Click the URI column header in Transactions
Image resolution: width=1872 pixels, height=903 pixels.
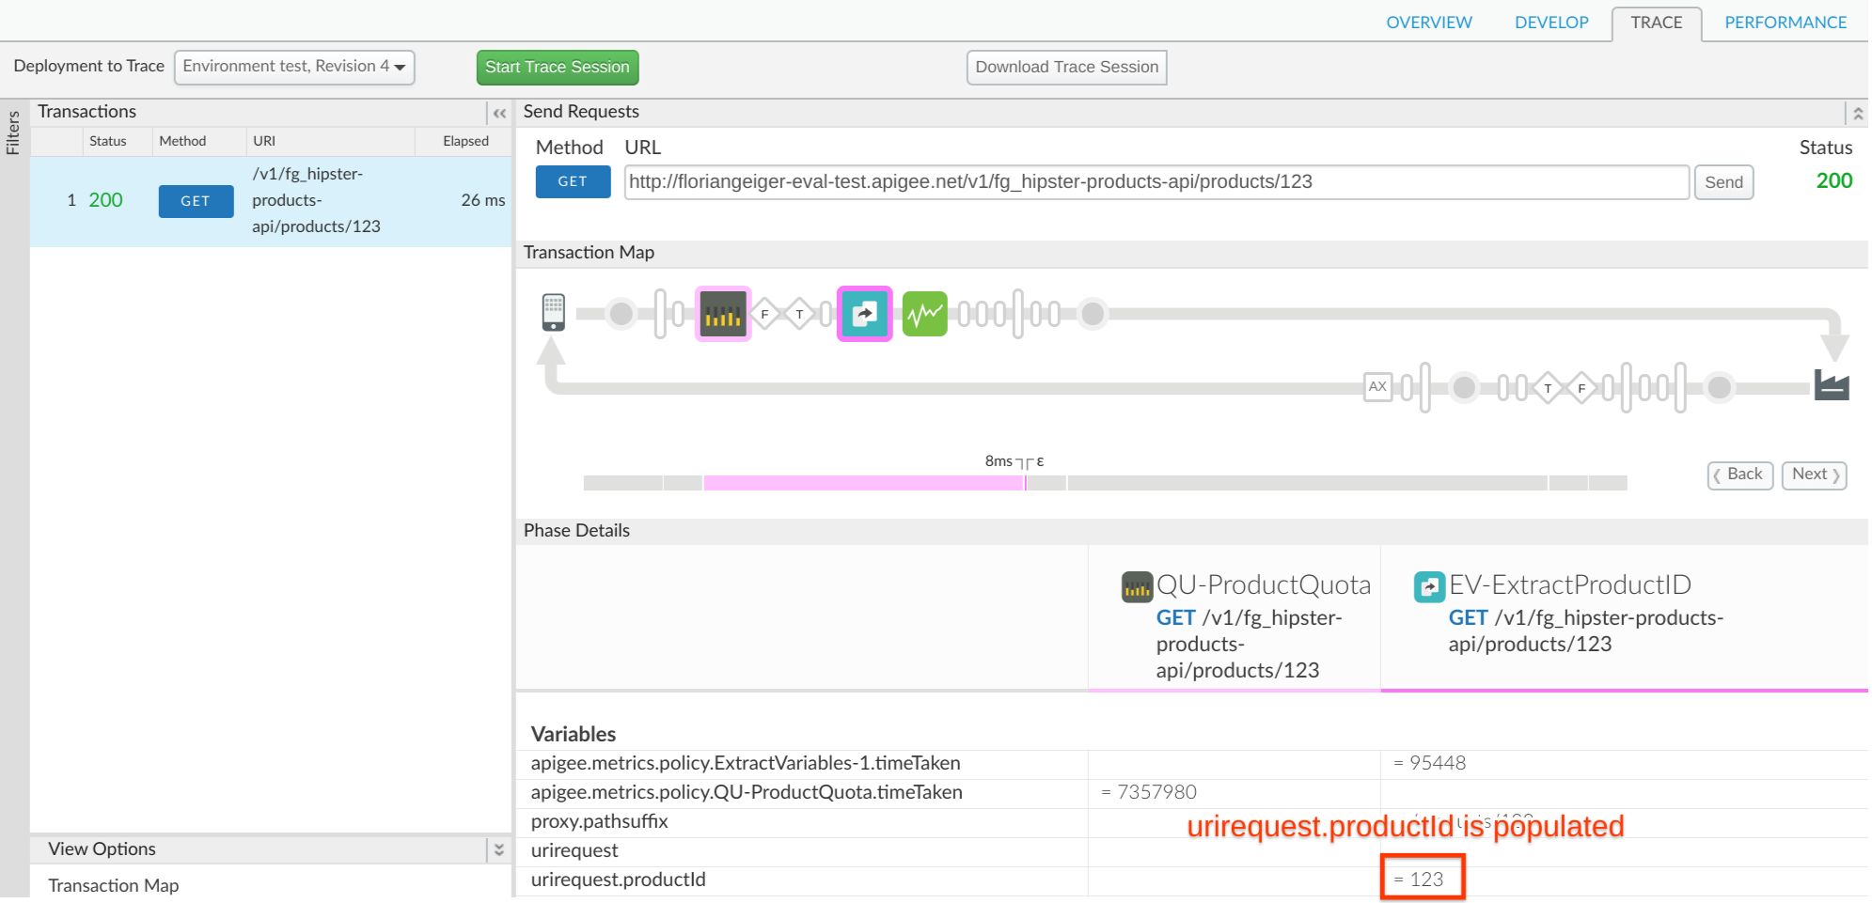[x=264, y=141]
